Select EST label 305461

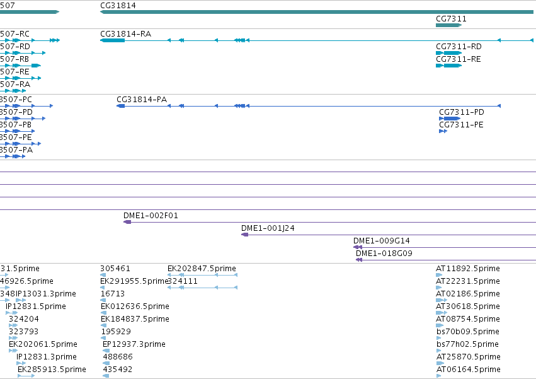click(x=115, y=269)
